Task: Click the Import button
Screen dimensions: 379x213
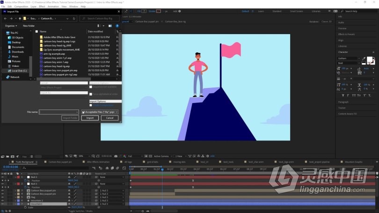Action: tap(90, 118)
